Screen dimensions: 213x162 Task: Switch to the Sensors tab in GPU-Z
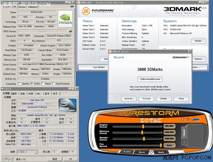tap(22, 7)
